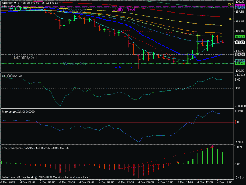Screen dimensions: 246x185
Task: Click the -1.9049 Momentum scale value
Action: 240,142
